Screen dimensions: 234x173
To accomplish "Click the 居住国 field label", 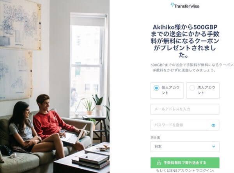I will click(x=155, y=137).
